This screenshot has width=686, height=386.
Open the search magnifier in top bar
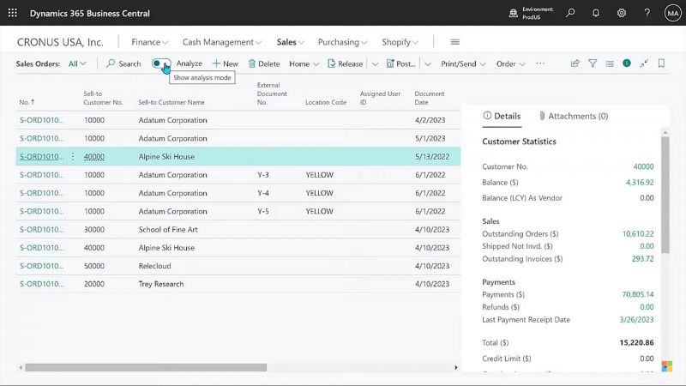coord(570,13)
